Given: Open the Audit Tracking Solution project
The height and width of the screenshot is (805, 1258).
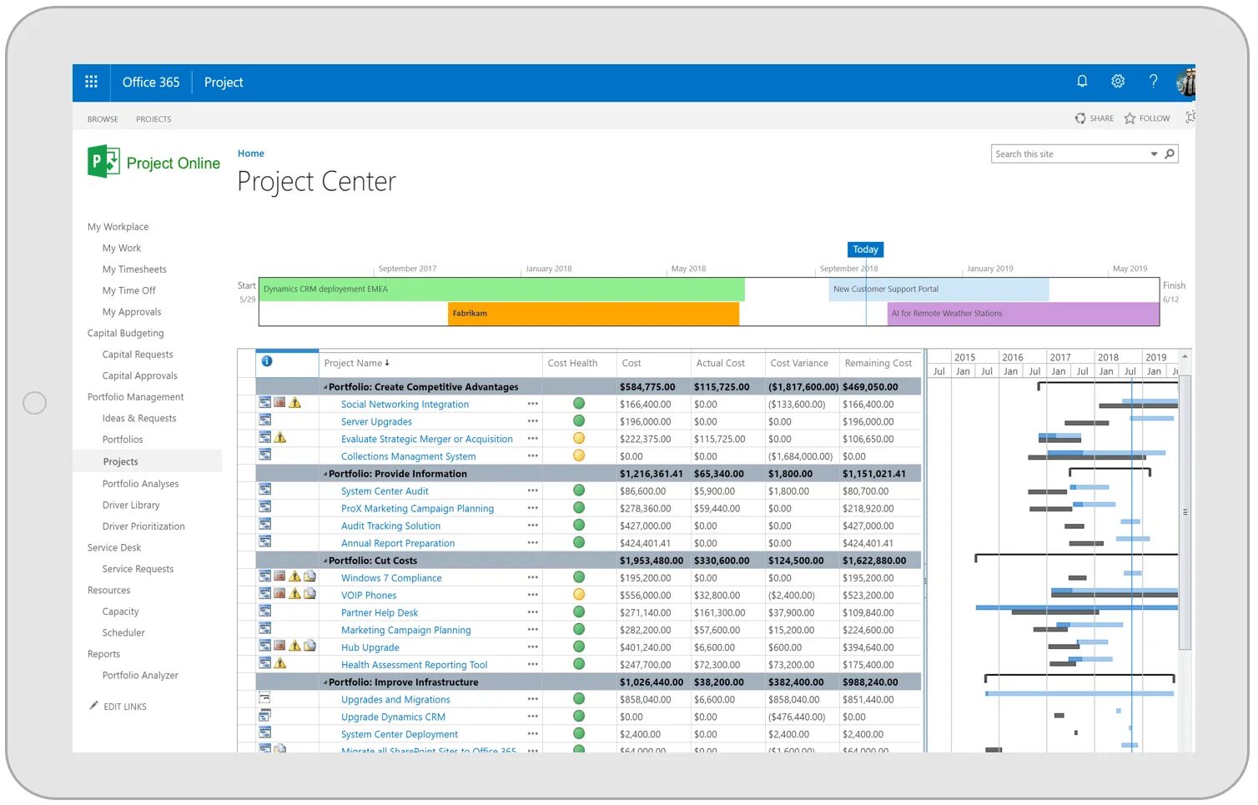Looking at the screenshot, I should click(x=390, y=526).
